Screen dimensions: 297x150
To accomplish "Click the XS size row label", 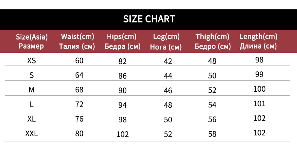I will click(32, 60).
